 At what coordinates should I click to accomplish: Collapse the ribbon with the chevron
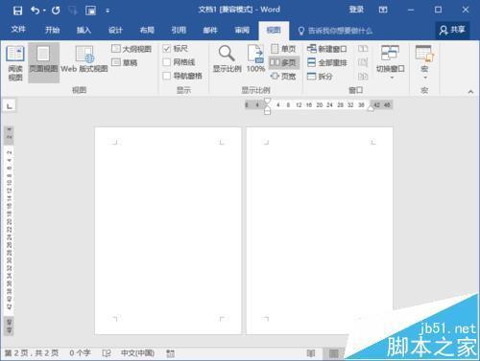pos(470,92)
